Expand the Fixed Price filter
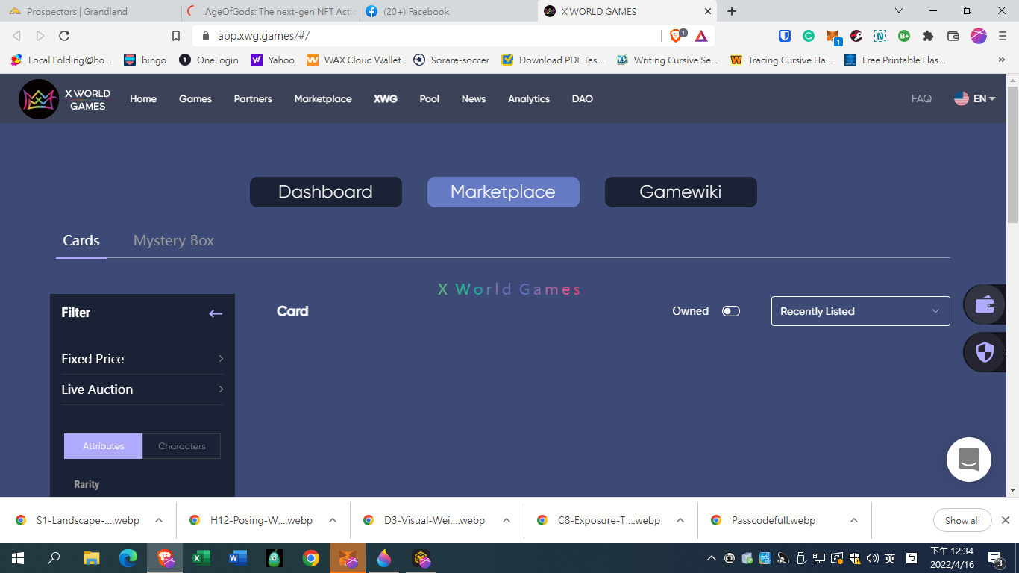The width and height of the screenshot is (1019, 573). click(142, 359)
